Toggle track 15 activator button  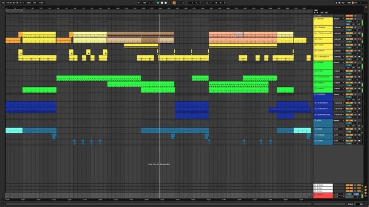[349, 83]
